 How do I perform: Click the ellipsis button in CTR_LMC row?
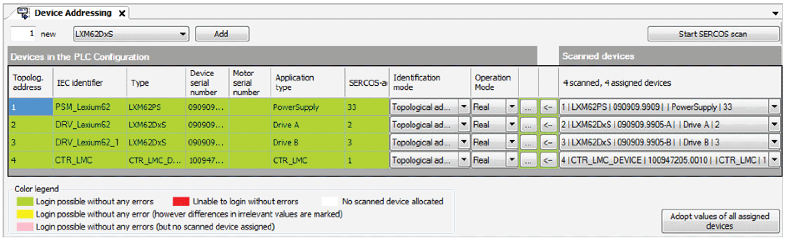click(528, 160)
